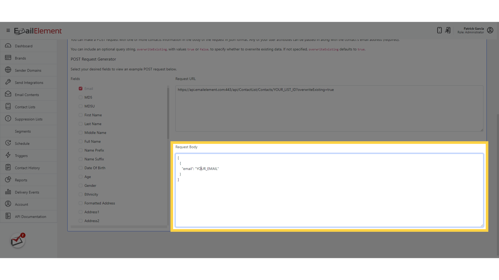
Task: Open Triggers menu item
Action: click(x=29, y=156)
